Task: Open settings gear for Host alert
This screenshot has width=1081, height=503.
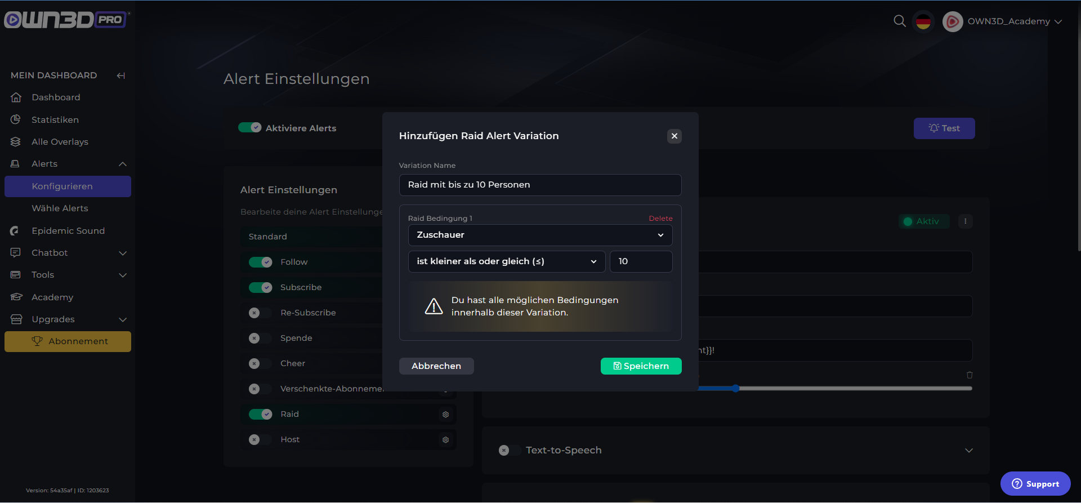Action: [x=445, y=440]
